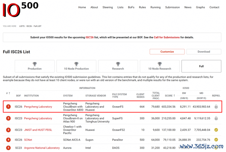This screenshot has height=152, width=226.
Task: Click the INSTITUTION column header
Action: coord(31,96)
